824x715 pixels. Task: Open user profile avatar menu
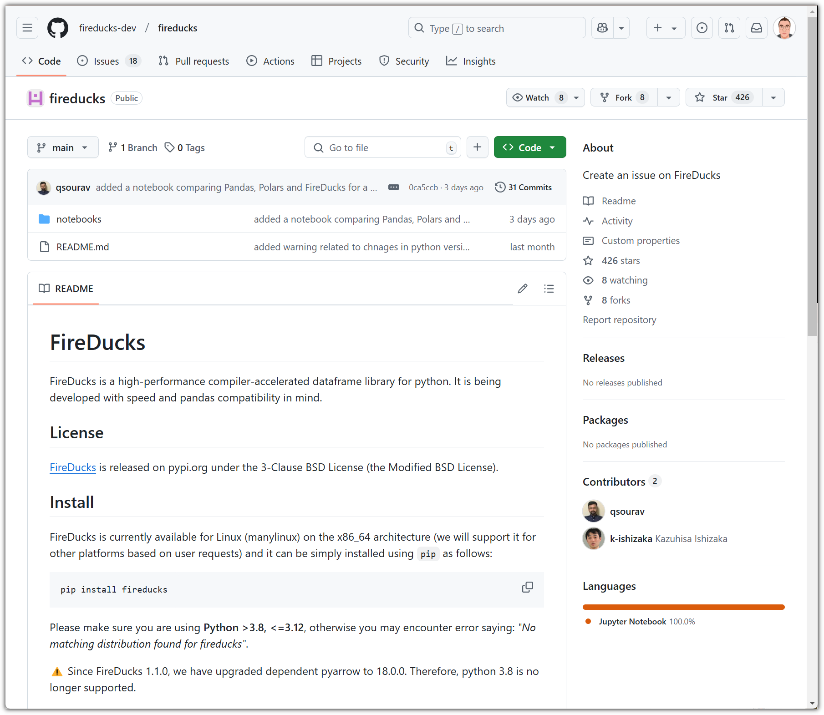point(784,28)
